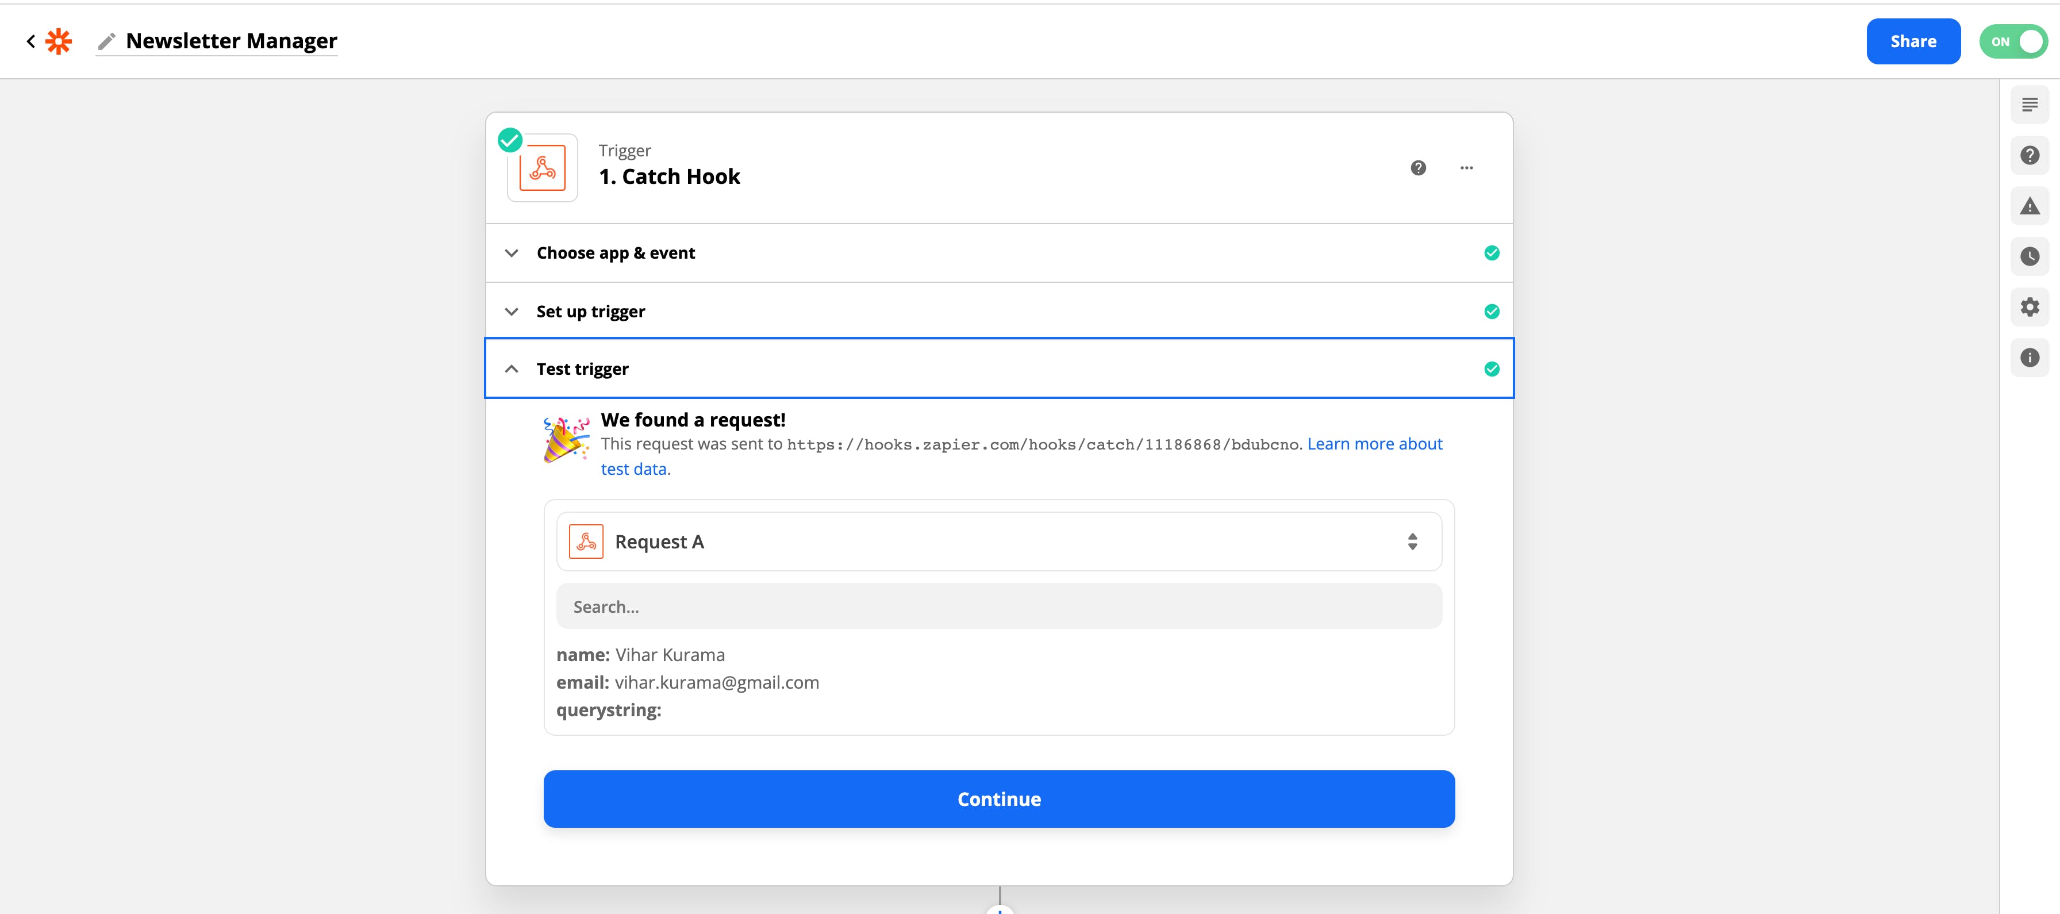
Task: Click the Continue button
Action: pyautogui.click(x=998, y=798)
